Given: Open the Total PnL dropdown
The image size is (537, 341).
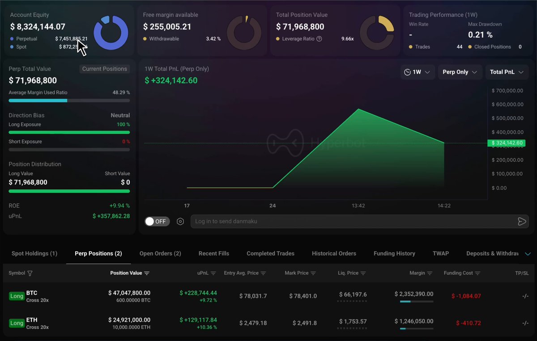Looking at the screenshot, I should click(507, 72).
